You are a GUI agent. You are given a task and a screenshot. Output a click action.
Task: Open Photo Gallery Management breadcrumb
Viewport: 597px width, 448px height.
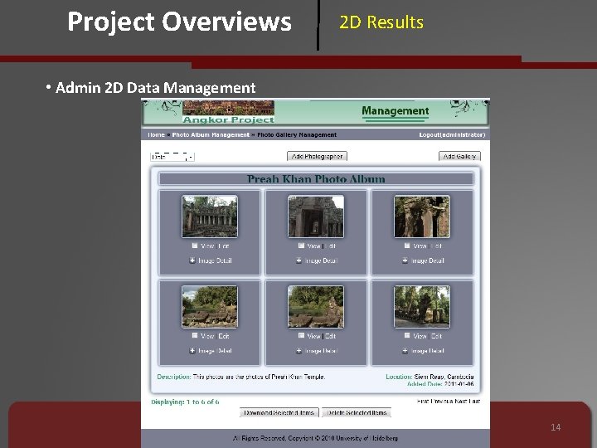click(297, 134)
